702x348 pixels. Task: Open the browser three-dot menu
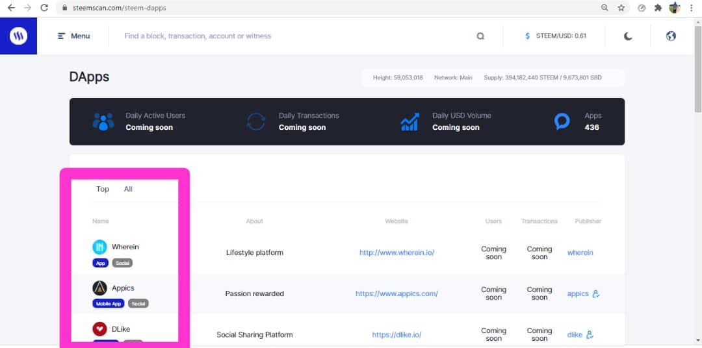coord(692,8)
